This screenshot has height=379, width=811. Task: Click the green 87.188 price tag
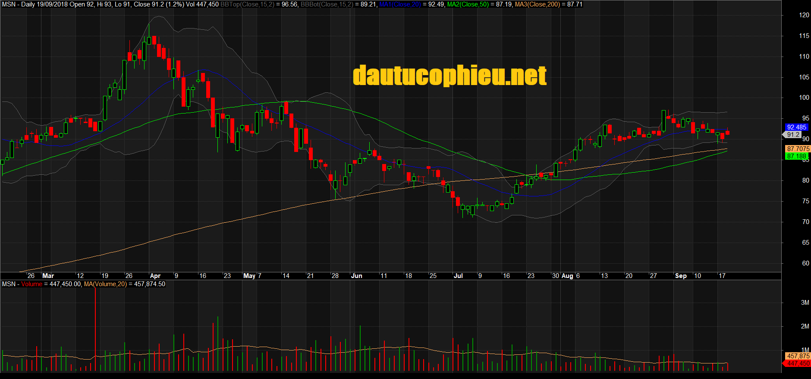(796, 156)
